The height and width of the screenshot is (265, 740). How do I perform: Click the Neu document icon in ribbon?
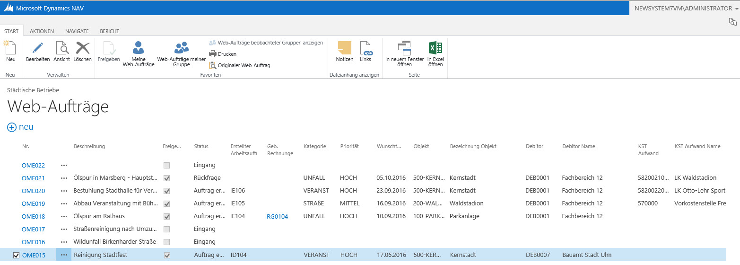pyautogui.click(x=10, y=48)
